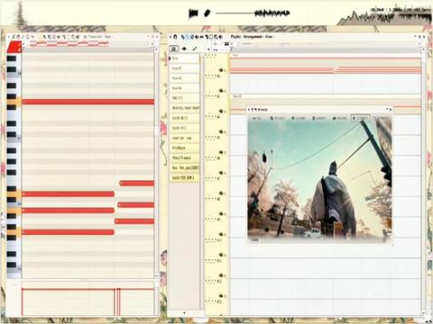Click the Playback speaker tool in Playlist

coord(221,37)
